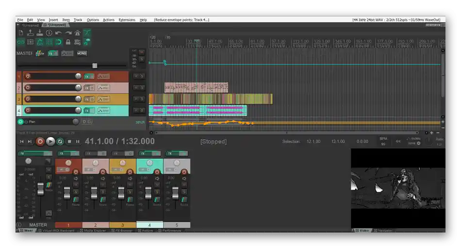Click the transport Record button
The image size is (461, 248).
click(40, 141)
